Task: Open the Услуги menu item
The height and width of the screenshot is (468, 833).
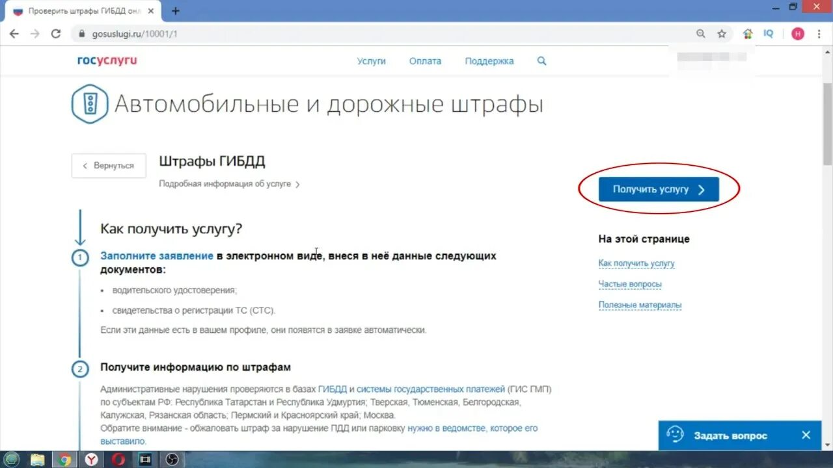Action: (x=371, y=61)
